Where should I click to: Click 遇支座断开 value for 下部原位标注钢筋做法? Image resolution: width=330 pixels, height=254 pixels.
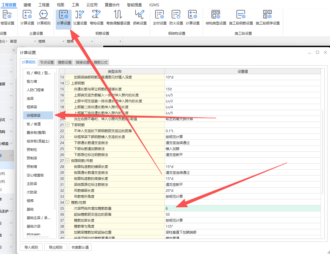243,155
